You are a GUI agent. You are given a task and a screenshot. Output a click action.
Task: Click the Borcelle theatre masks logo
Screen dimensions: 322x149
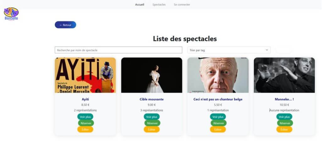[x=11, y=14]
